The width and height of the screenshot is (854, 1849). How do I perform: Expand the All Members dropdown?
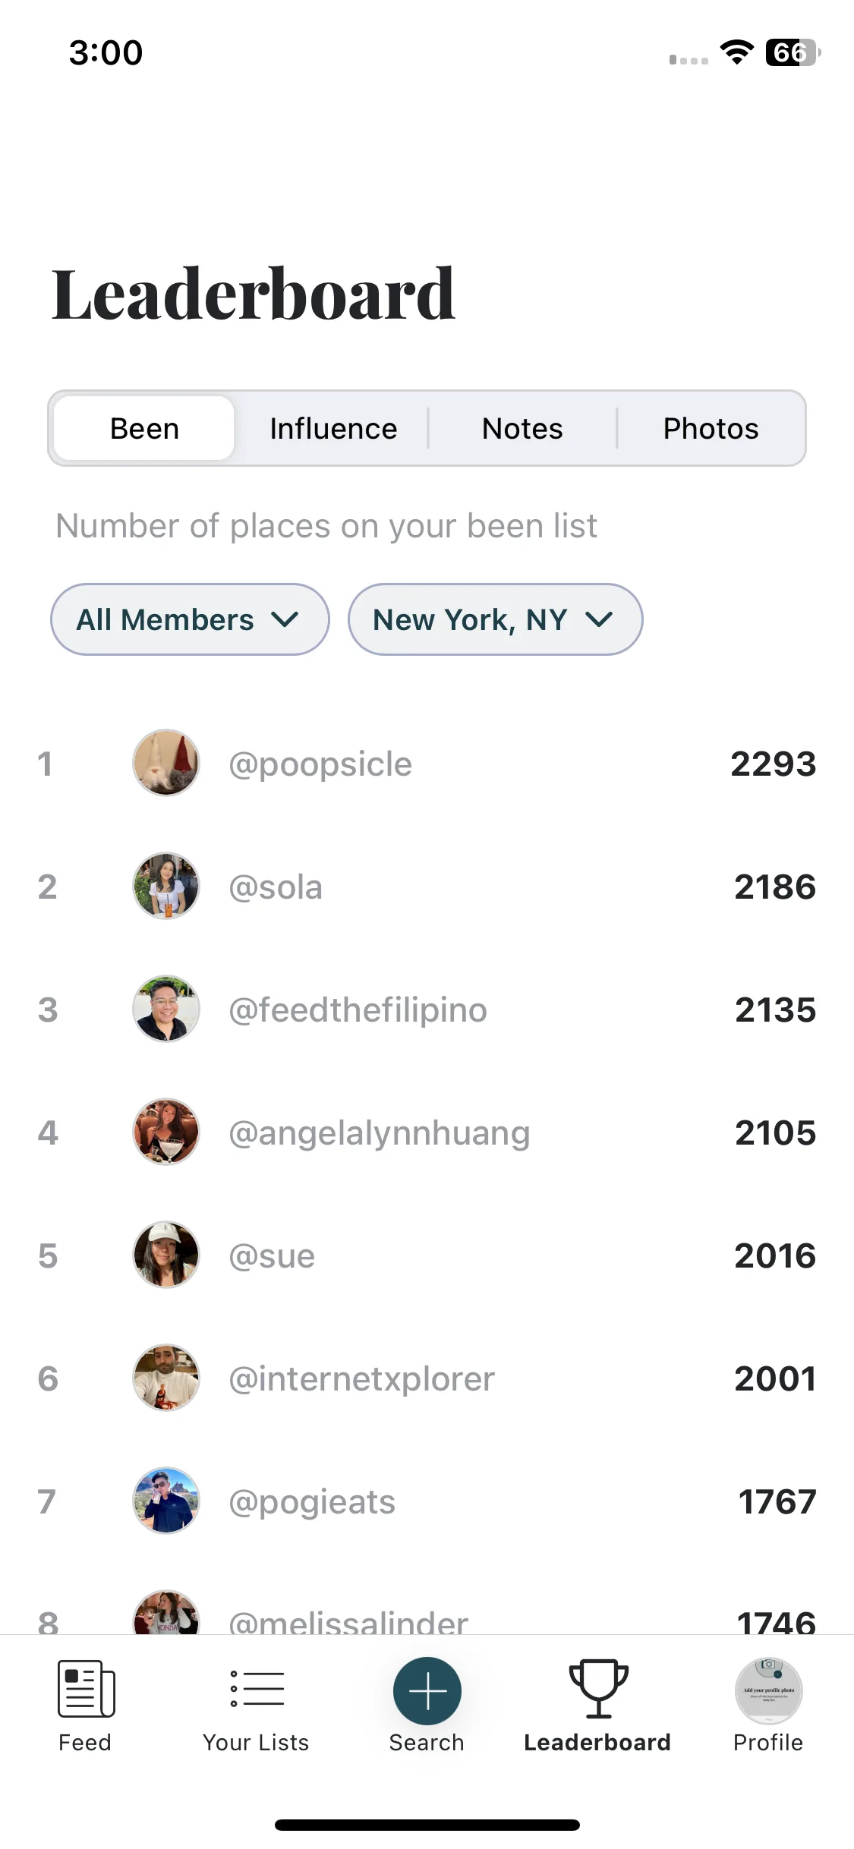pos(190,619)
